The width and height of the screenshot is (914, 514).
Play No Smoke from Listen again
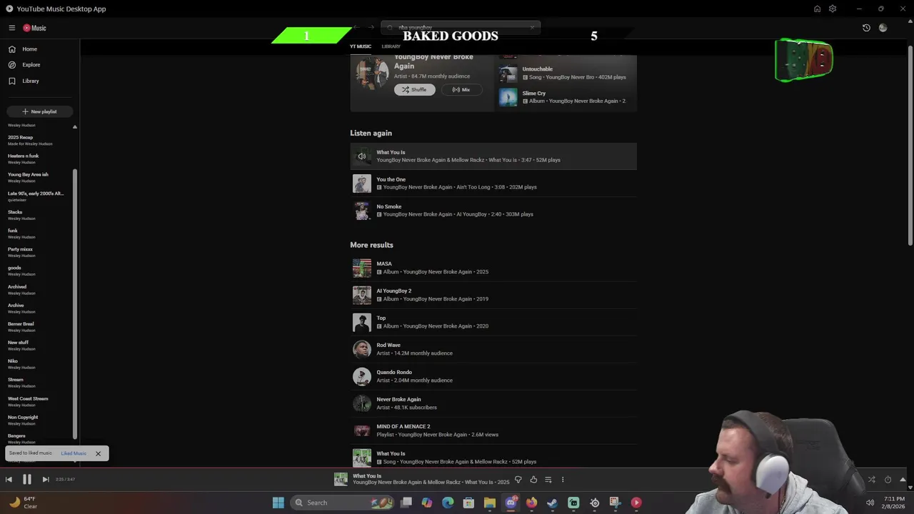pyautogui.click(x=493, y=211)
